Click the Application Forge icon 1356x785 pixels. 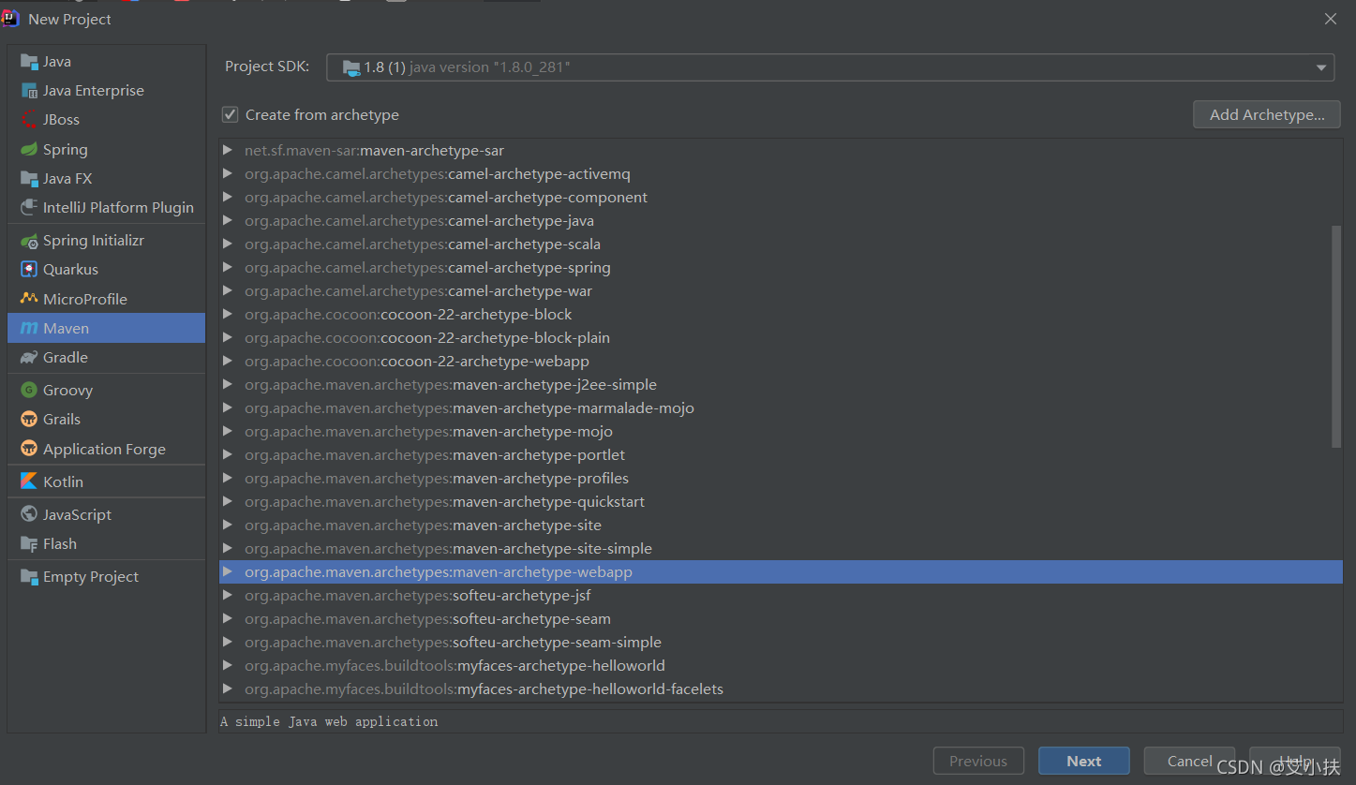[x=29, y=449]
